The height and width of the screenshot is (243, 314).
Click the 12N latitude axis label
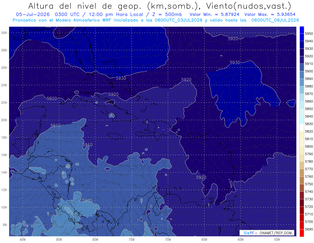point(4,190)
